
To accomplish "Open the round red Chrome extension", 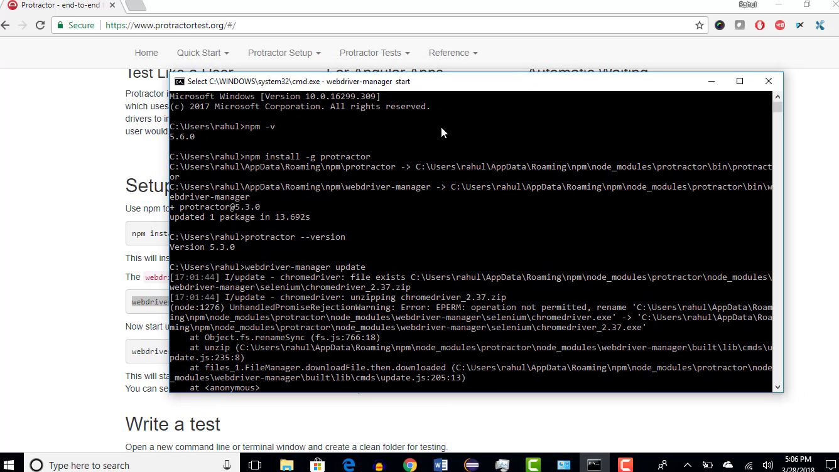I will [780, 25].
